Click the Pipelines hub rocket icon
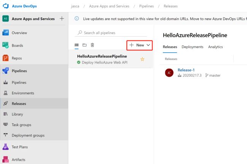The width and height of the screenshot is (247, 164). (6, 71)
